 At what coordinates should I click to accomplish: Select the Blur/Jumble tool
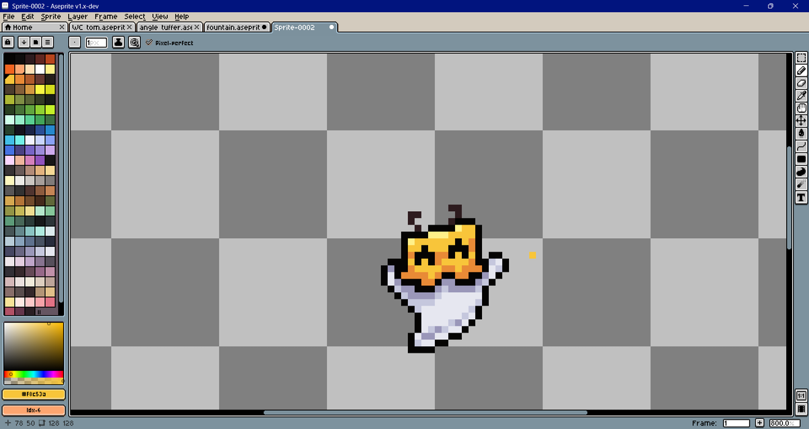point(802,185)
